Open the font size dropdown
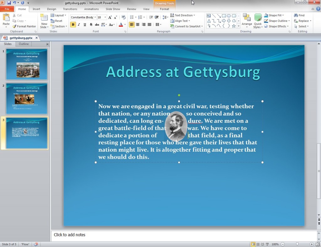The width and height of the screenshot is (321, 247). coord(105,17)
